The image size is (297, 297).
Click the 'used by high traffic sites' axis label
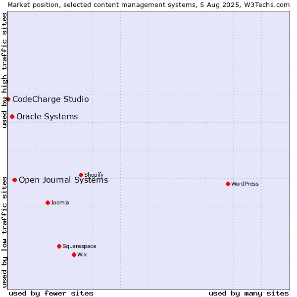pyautogui.click(x=4, y=70)
